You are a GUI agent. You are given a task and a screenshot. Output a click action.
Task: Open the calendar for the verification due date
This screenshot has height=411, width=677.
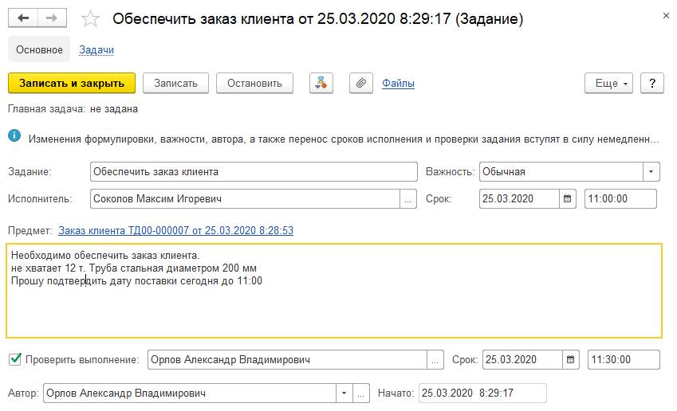[x=571, y=360]
